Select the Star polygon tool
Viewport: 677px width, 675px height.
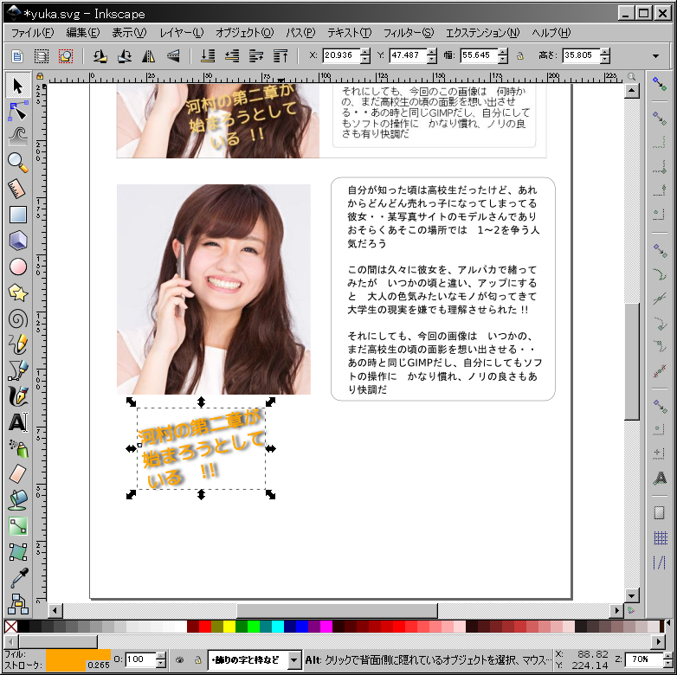(17, 292)
